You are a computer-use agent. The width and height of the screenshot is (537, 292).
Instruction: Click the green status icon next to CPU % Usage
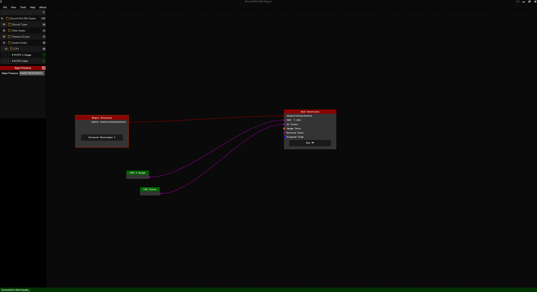click(x=44, y=55)
